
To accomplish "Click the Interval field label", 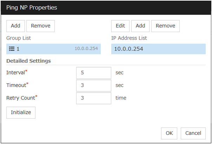I will point(15,73).
